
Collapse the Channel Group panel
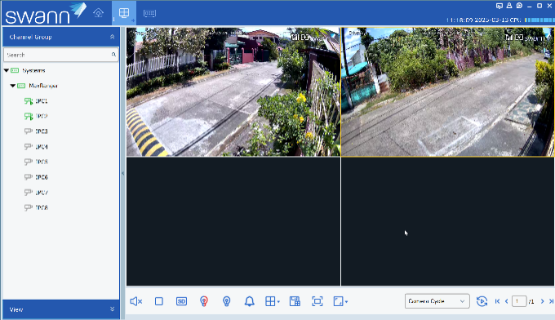[112, 37]
